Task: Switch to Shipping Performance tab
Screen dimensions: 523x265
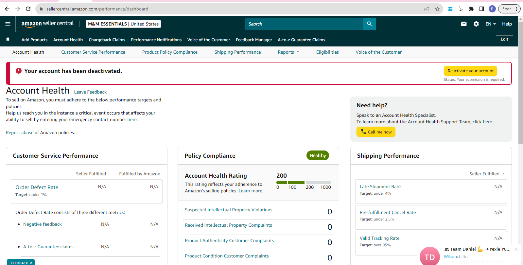Action: click(x=238, y=52)
